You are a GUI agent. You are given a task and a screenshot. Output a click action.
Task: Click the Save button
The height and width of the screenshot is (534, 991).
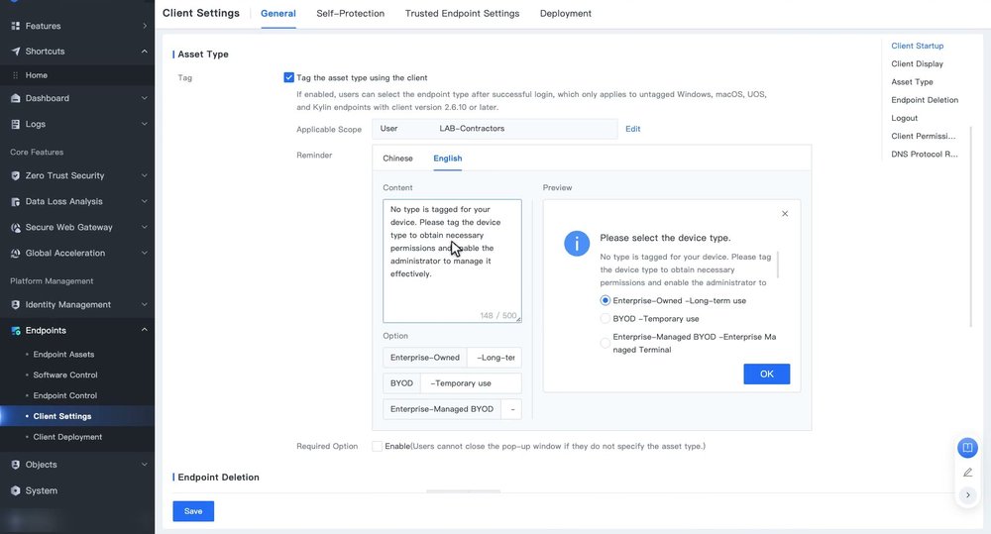click(193, 511)
